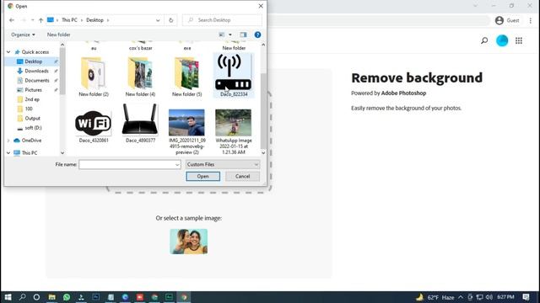The height and width of the screenshot is (303, 540).
Task: Select OneDrive in the navigation pane
Action: pos(31,141)
